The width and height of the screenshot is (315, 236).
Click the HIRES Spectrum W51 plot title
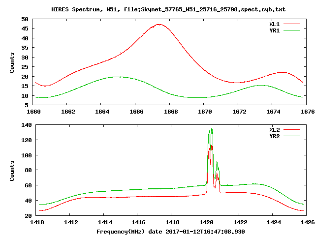[x=168, y=9]
